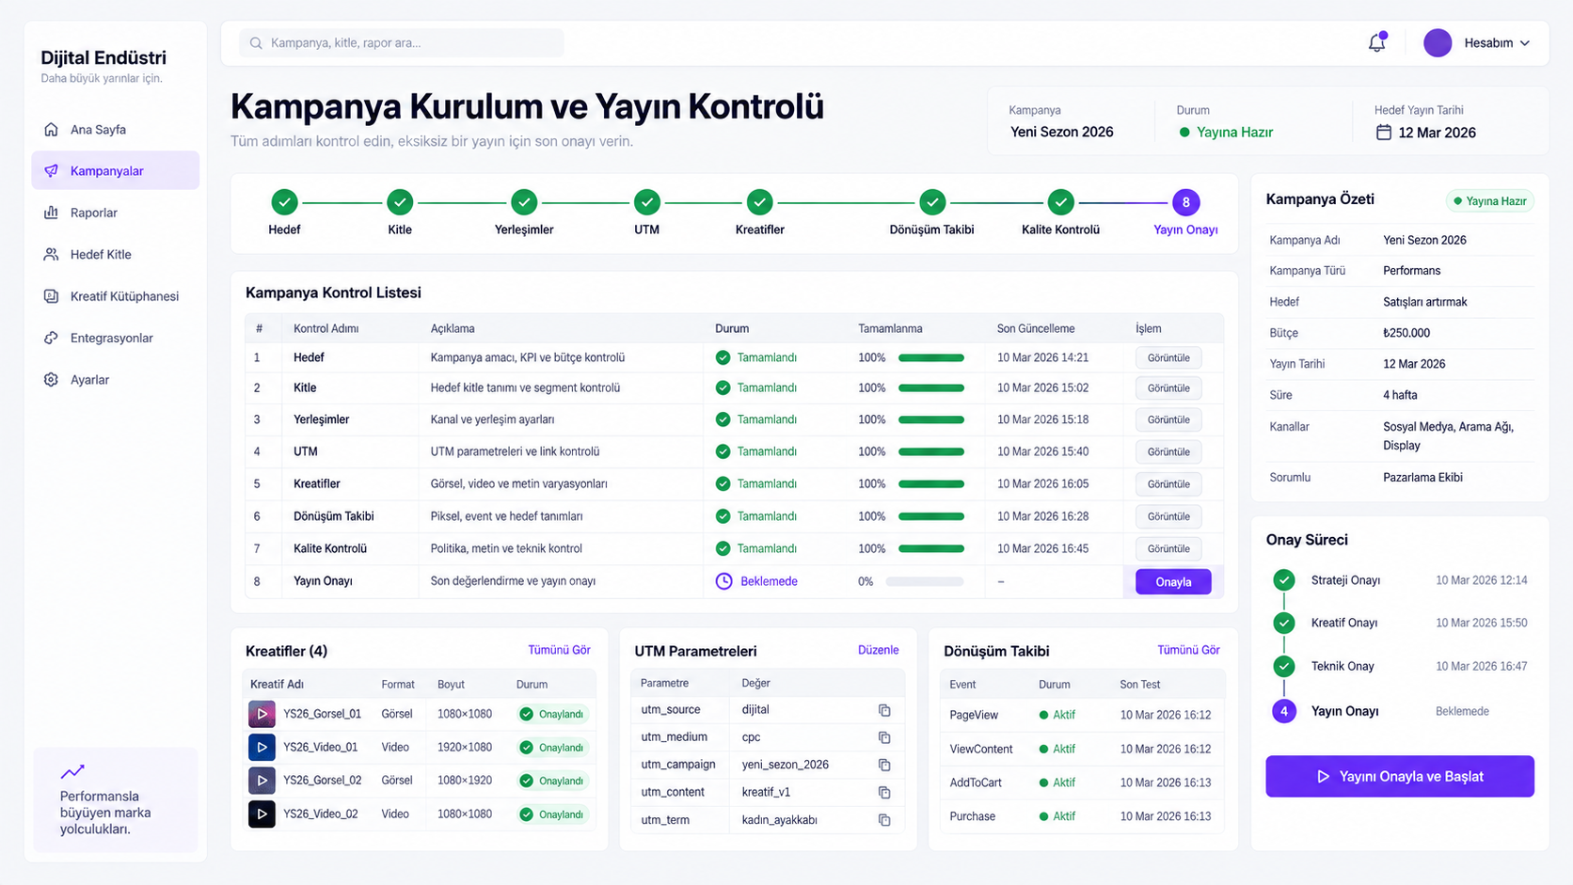Click the Strateji Onayı checkmark icon
1573x885 pixels.
pyautogui.click(x=1284, y=580)
